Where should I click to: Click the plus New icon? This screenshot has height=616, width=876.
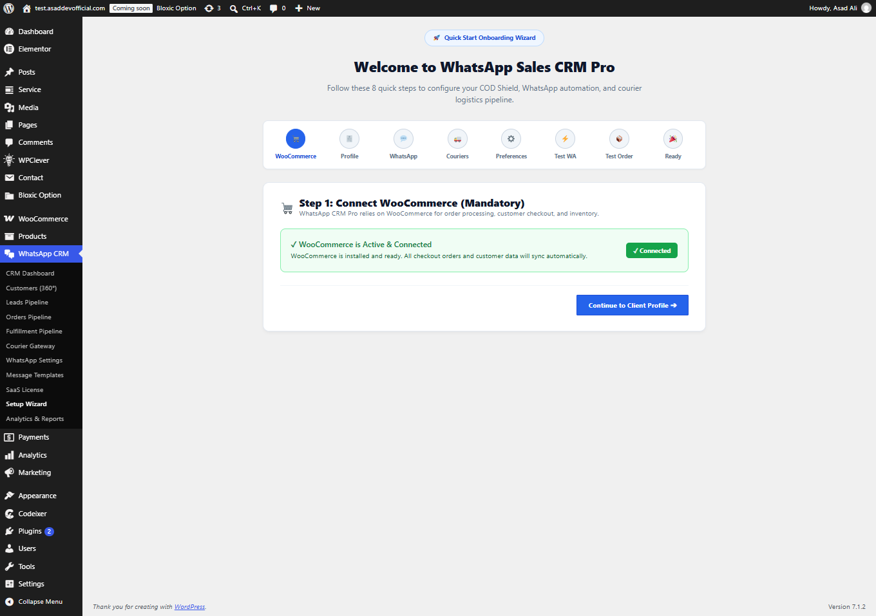click(x=299, y=8)
